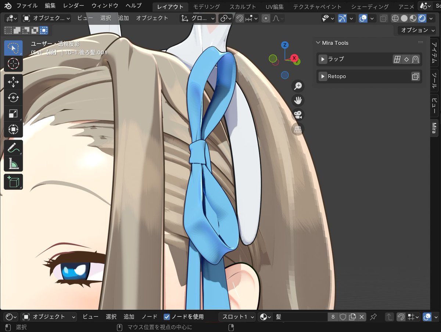Switch to rendered shading mode
Viewport: 441px width, 332px height.
tap(422, 18)
